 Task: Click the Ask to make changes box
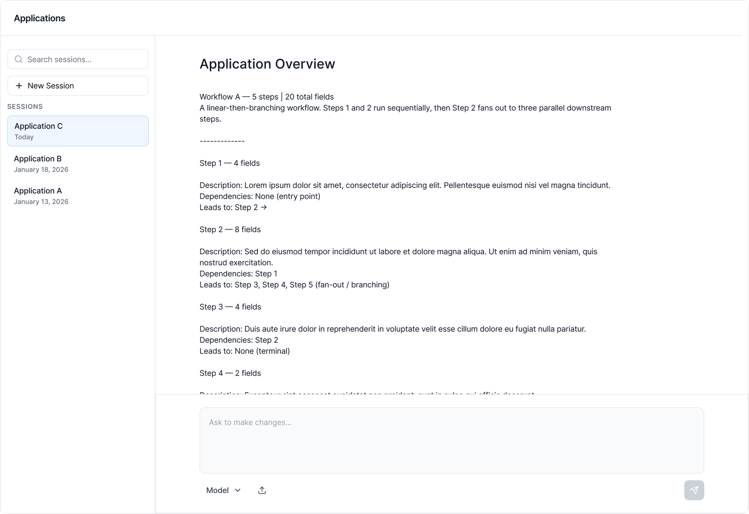pyautogui.click(x=452, y=441)
